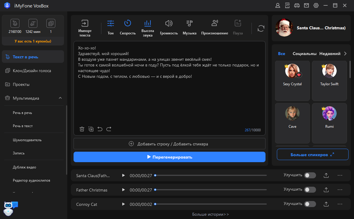Click the undo arrow in editor
Viewport: 354px width, 219px height.
[x=100, y=129]
